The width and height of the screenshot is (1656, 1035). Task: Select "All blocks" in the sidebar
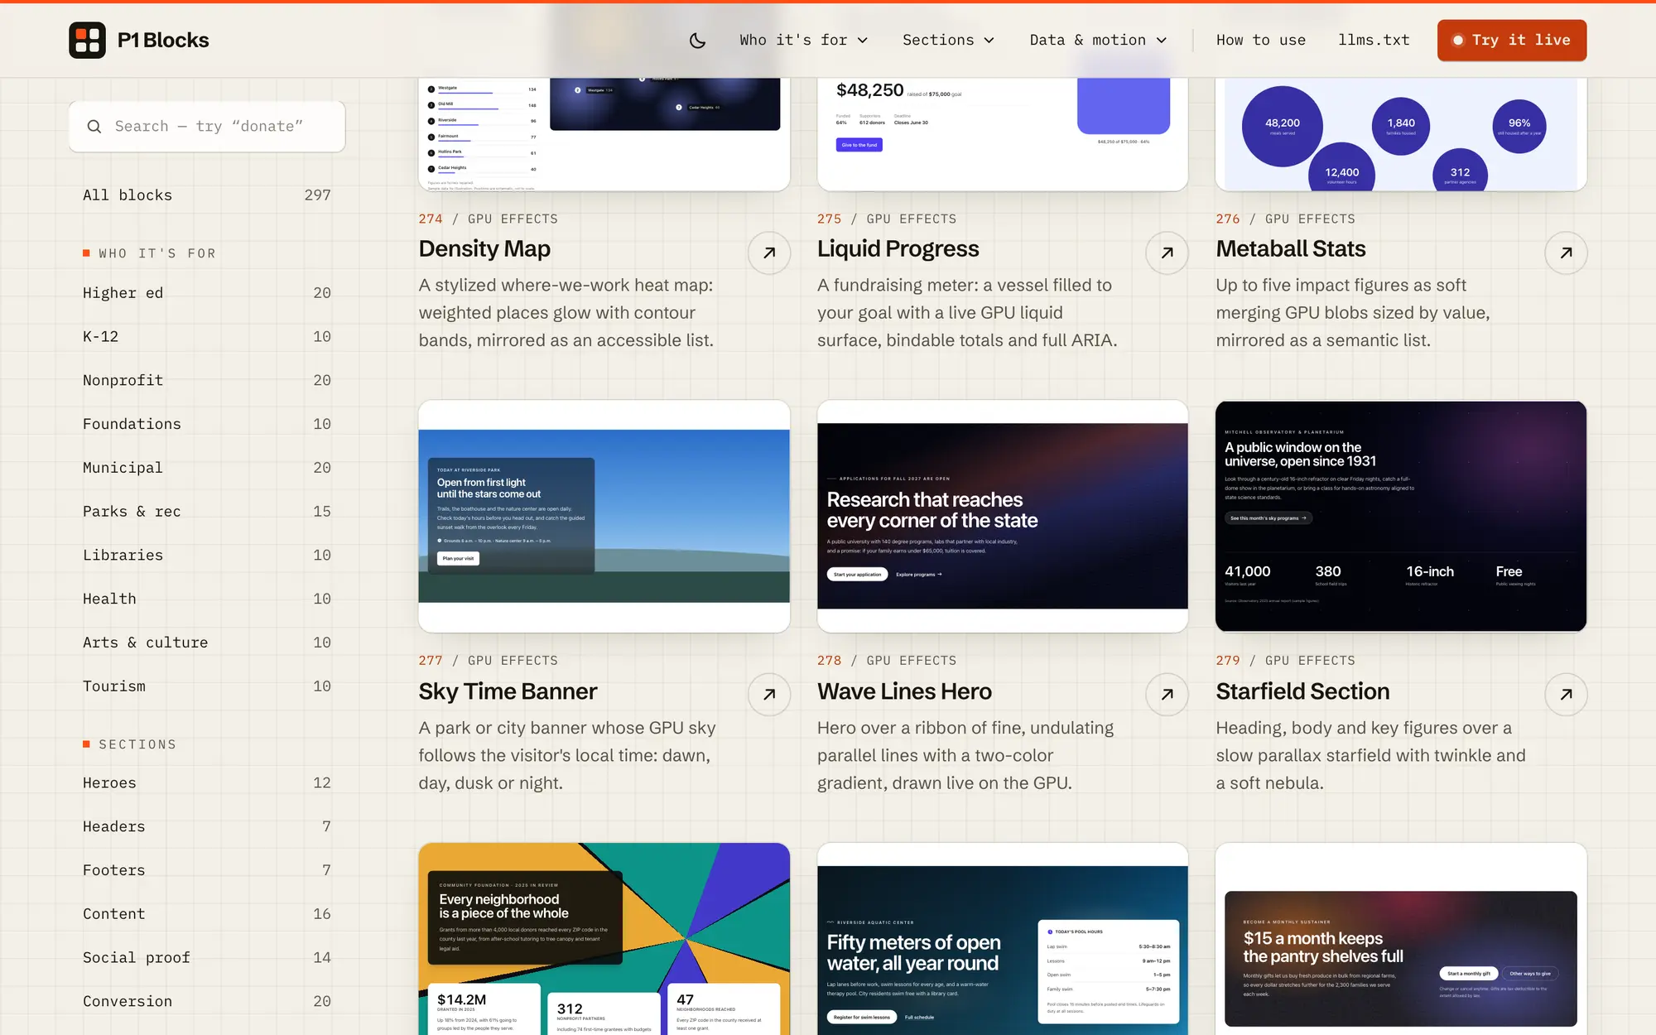click(207, 195)
